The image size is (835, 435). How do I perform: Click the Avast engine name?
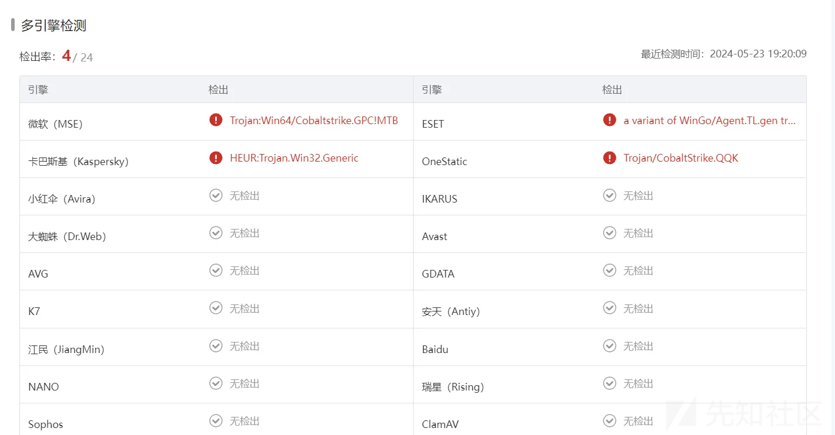point(435,237)
